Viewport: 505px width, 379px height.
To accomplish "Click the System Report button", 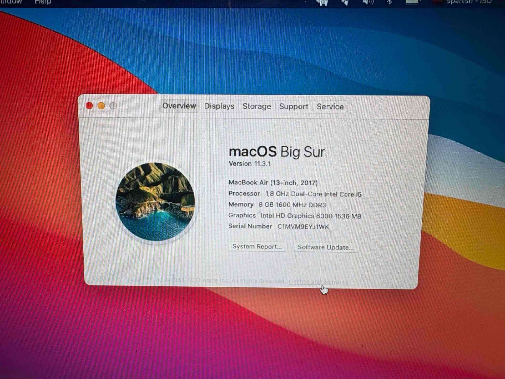I will coord(257,247).
